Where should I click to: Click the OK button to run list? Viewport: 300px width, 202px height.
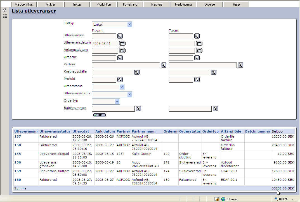[x=100, y=115]
